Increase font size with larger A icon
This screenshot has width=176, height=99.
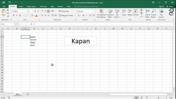point(35,11)
